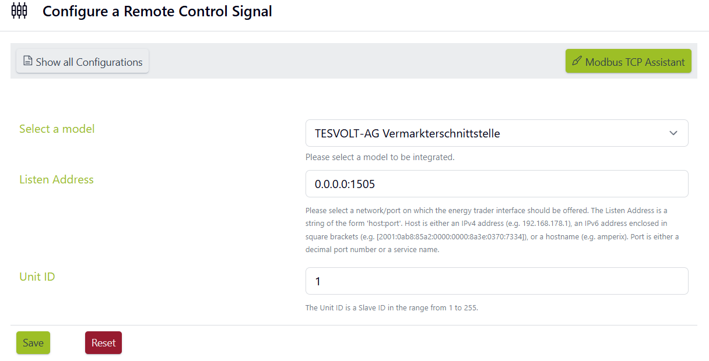This screenshot has height=361, width=709.
Task: Focus the Listen Address input field
Action: click(496, 184)
